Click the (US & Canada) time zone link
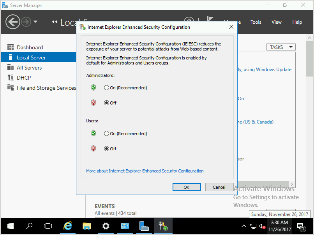 point(256,122)
